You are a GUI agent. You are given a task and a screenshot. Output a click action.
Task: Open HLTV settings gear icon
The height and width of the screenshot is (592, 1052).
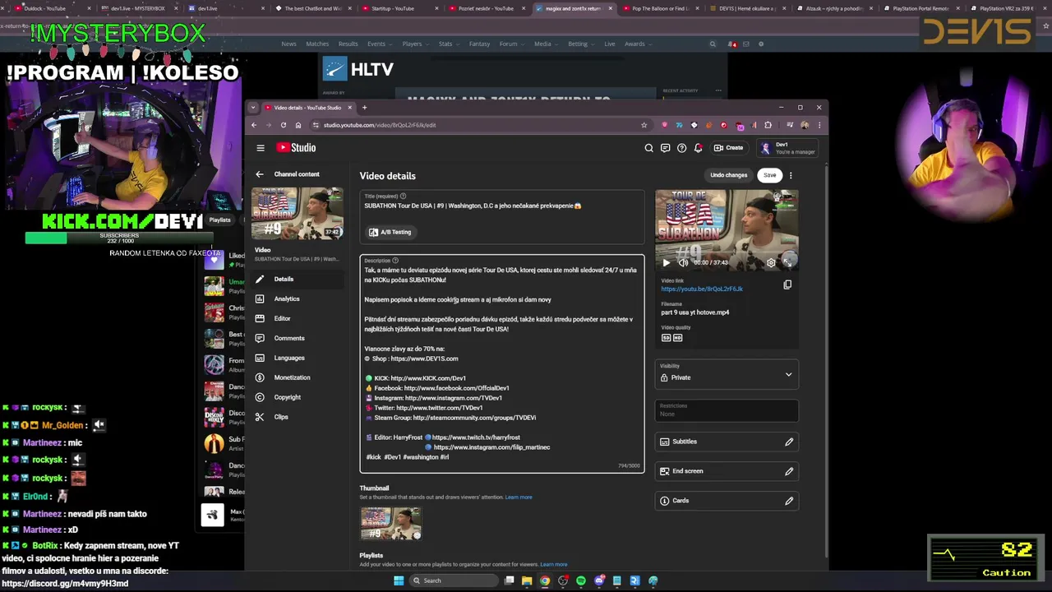pyautogui.click(x=761, y=44)
